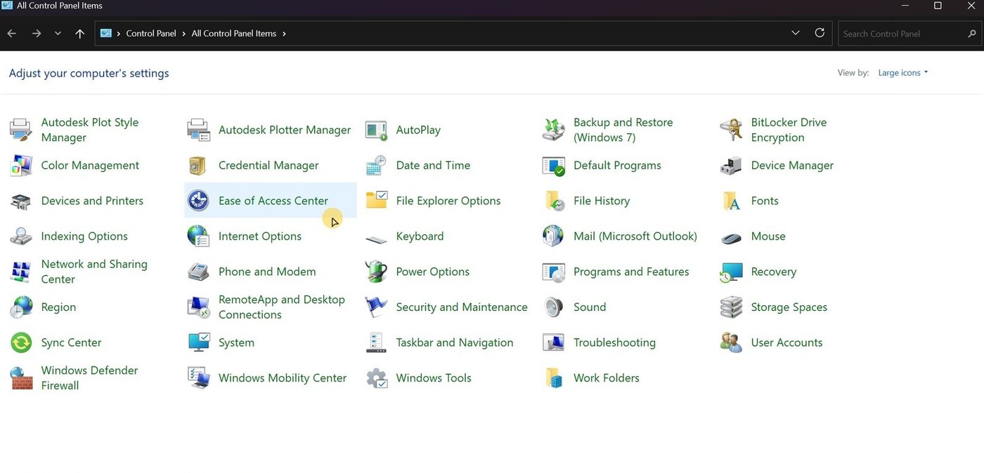Viewport: 984px width, 473px height.
Task: Click the Fonts folder icon
Action: pos(732,201)
